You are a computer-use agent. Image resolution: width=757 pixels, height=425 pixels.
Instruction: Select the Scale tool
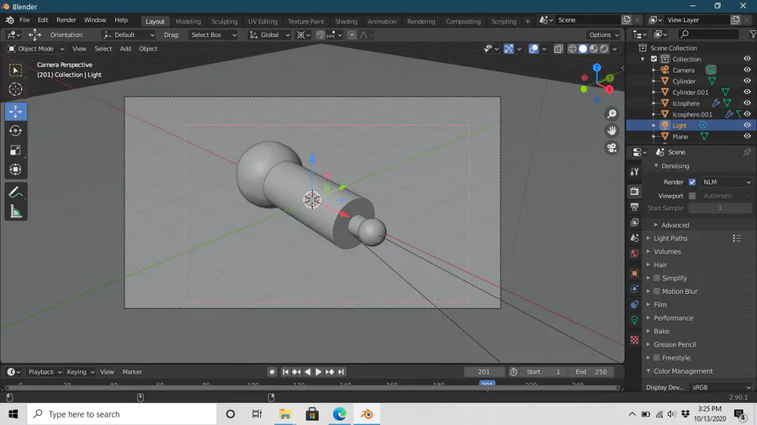(x=15, y=150)
